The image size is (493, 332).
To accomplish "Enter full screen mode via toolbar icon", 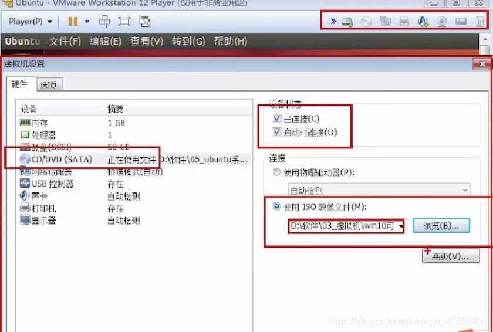I will [x=124, y=22].
